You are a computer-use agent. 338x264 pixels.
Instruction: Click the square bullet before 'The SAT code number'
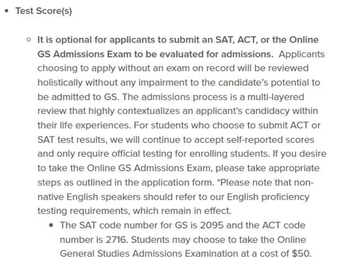pos(51,225)
